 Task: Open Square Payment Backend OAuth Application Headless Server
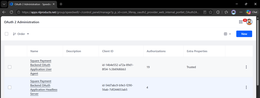click(44, 88)
